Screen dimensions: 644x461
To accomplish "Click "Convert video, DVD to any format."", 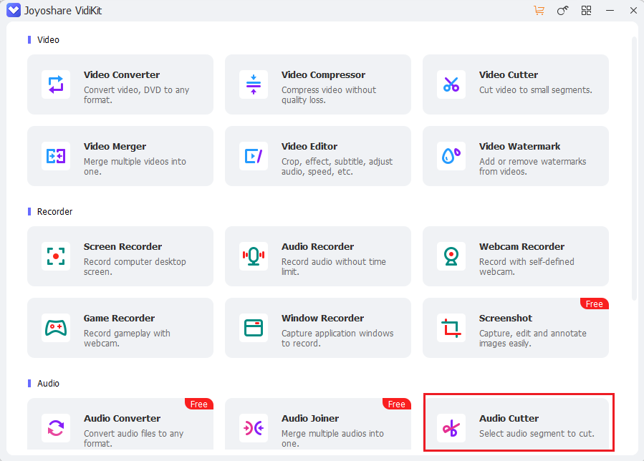I will click(136, 94).
